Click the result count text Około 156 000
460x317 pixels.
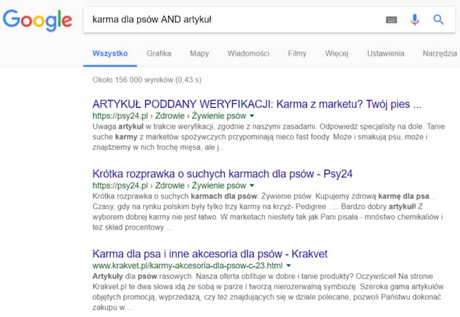click(147, 80)
